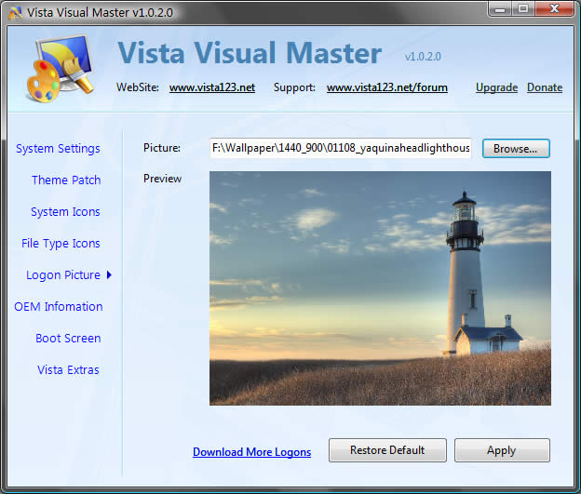Open the Vista Extras section
The image size is (581, 494).
(68, 370)
